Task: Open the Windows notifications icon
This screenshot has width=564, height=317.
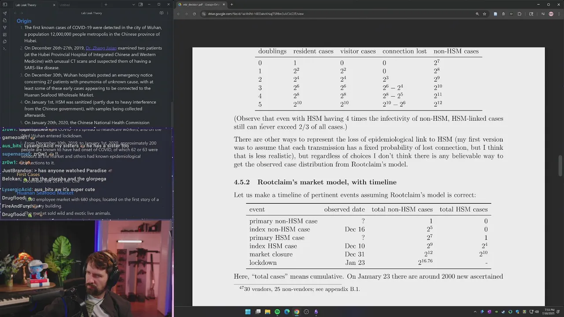Action: tap(559, 312)
